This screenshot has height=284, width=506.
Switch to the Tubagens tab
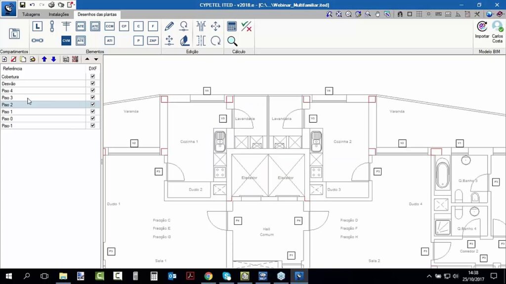(x=31, y=14)
